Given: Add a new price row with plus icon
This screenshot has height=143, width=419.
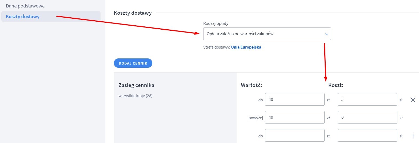Looking at the screenshot, I should (x=413, y=136).
